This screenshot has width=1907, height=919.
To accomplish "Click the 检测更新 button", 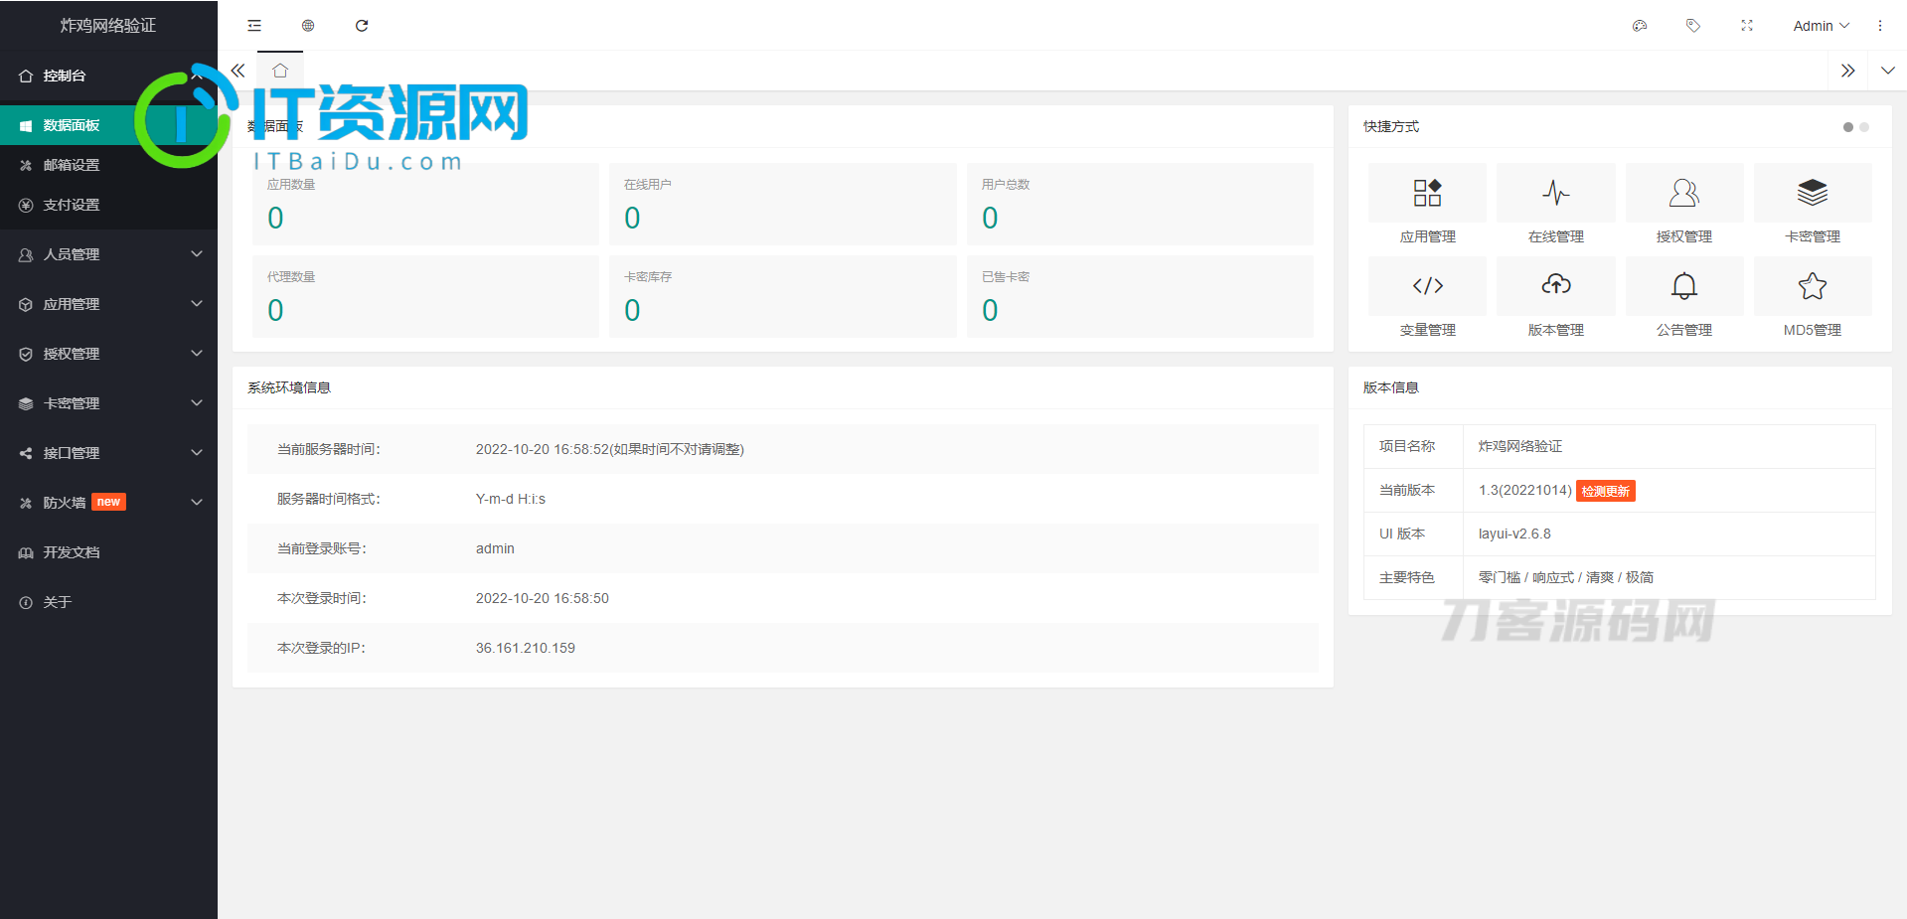I will point(1605,491).
